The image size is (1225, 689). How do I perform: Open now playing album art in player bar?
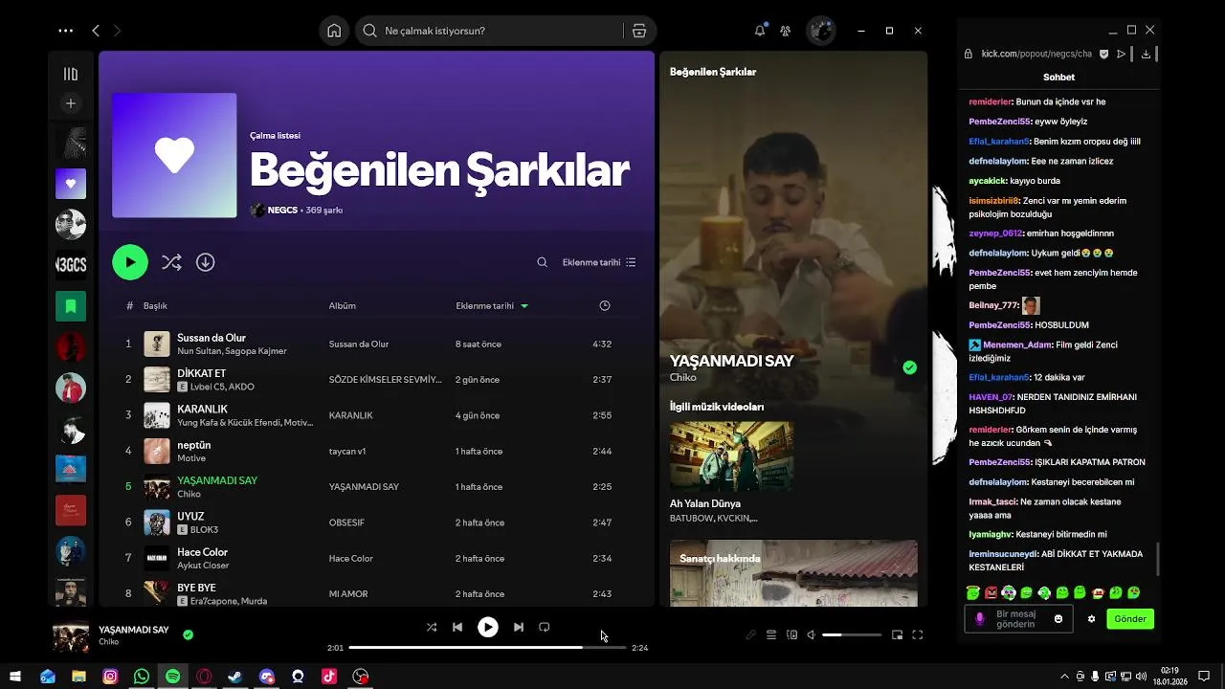(71, 637)
